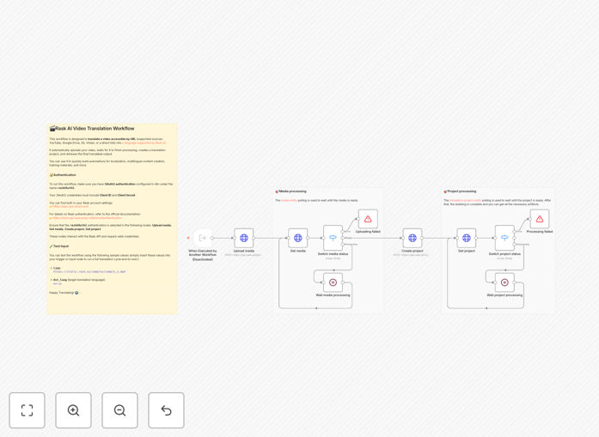This screenshot has height=437, width=599.
Task: Select the Get media HTTP node
Action: pyautogui.click(x=298, y=238)
